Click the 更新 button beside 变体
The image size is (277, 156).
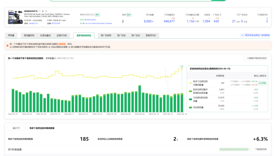(x=129, y=15)
